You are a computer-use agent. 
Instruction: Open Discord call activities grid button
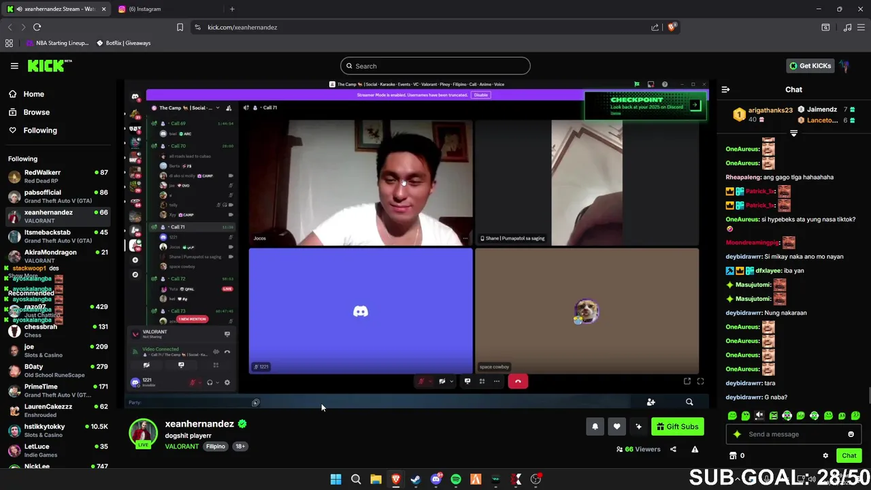[482, 381]
